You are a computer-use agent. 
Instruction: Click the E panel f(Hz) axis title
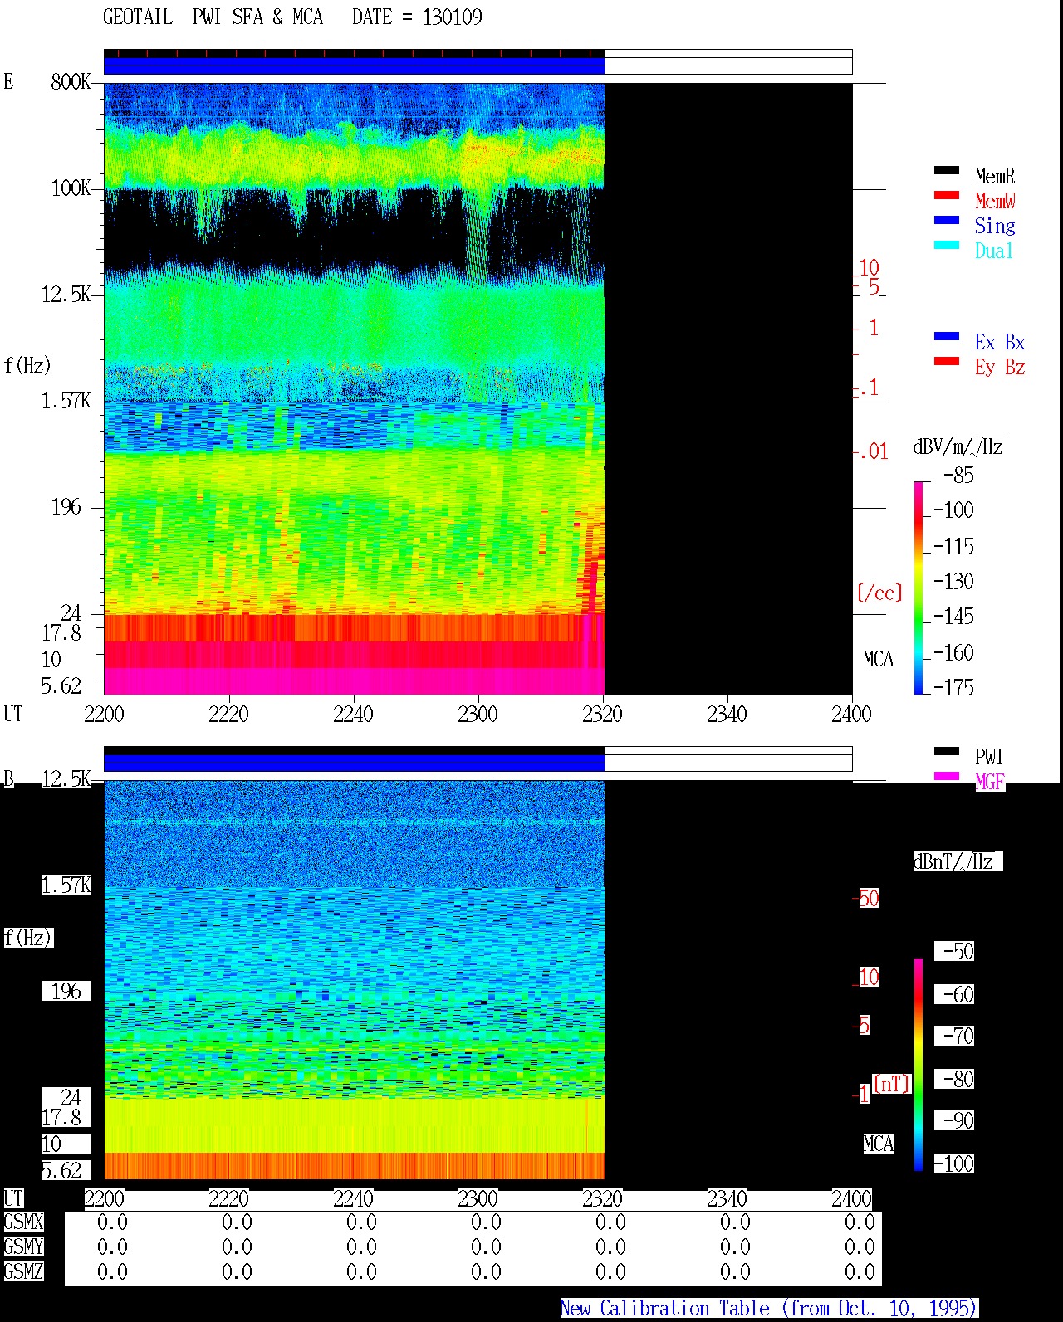pyautogui.click(x=27, y=365)
